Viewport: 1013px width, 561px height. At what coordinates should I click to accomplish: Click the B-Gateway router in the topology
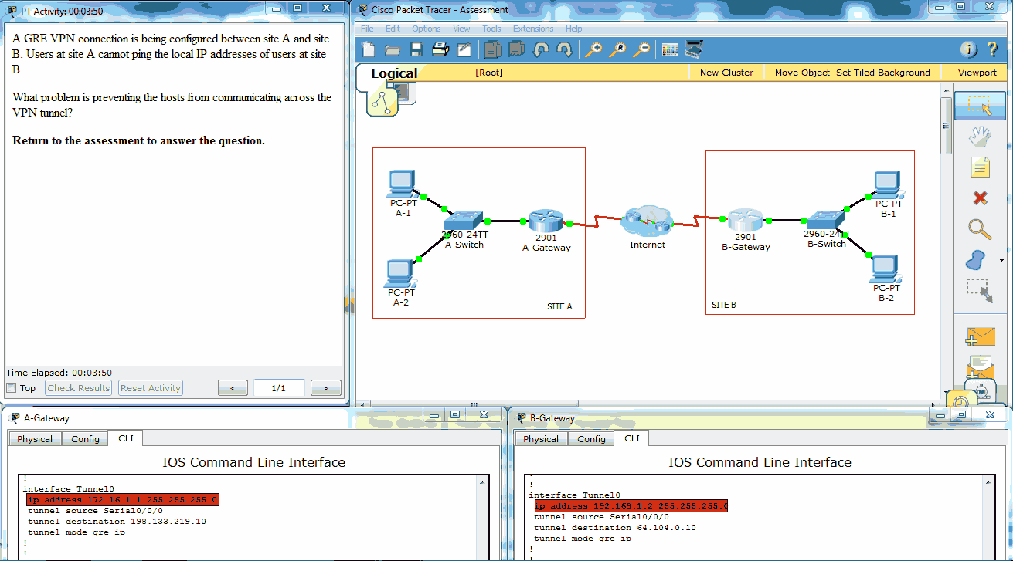click(746, 221)
